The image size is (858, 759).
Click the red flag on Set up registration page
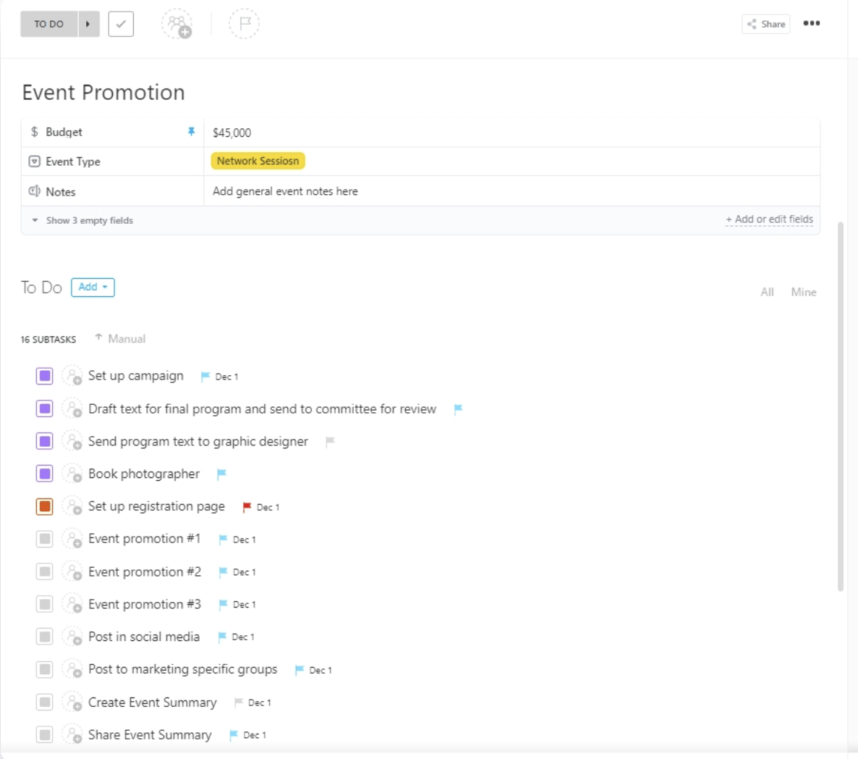tap(247, 507)
